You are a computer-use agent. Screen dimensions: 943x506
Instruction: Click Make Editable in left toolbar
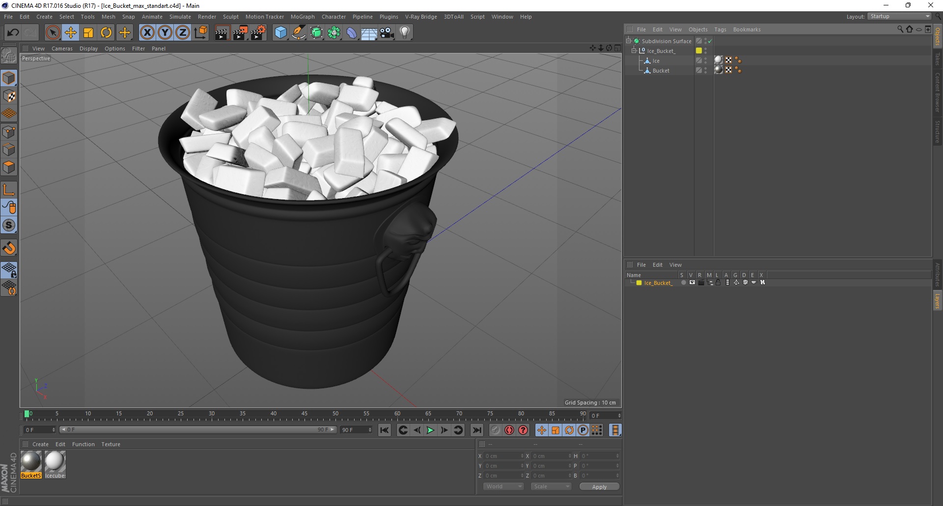pyautogui.click(x=9, y=56)
